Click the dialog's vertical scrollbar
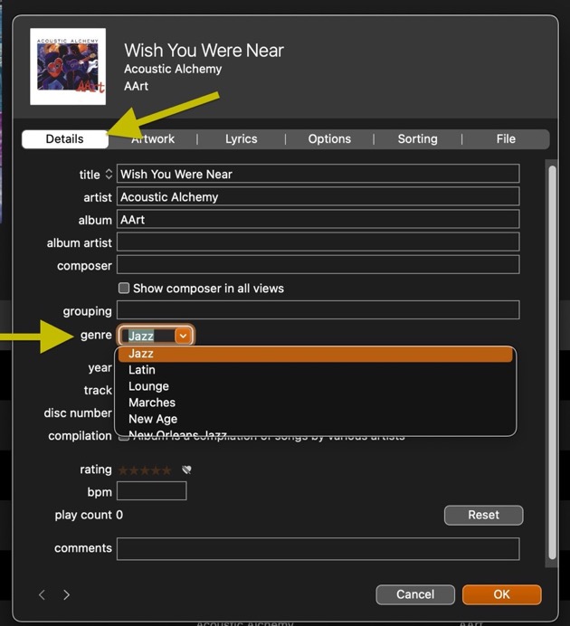Screen dimensions: 570x626 pyautogui.click(x=552, y=363)
